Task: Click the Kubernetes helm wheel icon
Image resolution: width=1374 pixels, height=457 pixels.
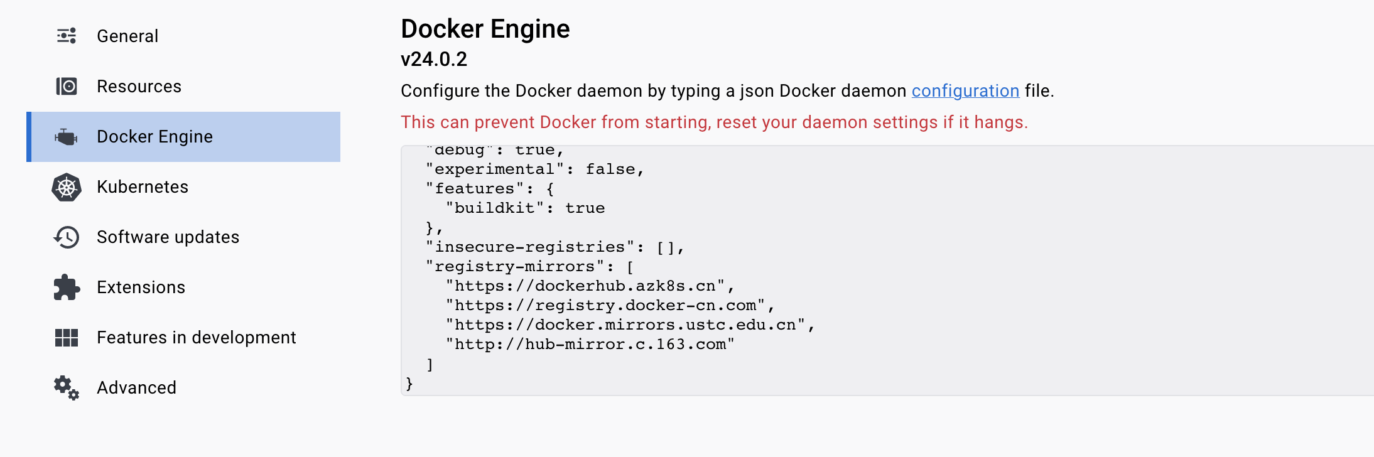Action: [x=67, y=187]
